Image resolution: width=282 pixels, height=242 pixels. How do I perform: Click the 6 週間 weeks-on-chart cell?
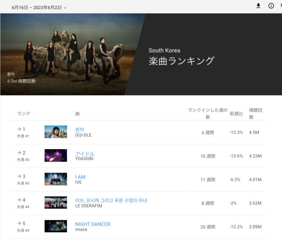[208, 132]
